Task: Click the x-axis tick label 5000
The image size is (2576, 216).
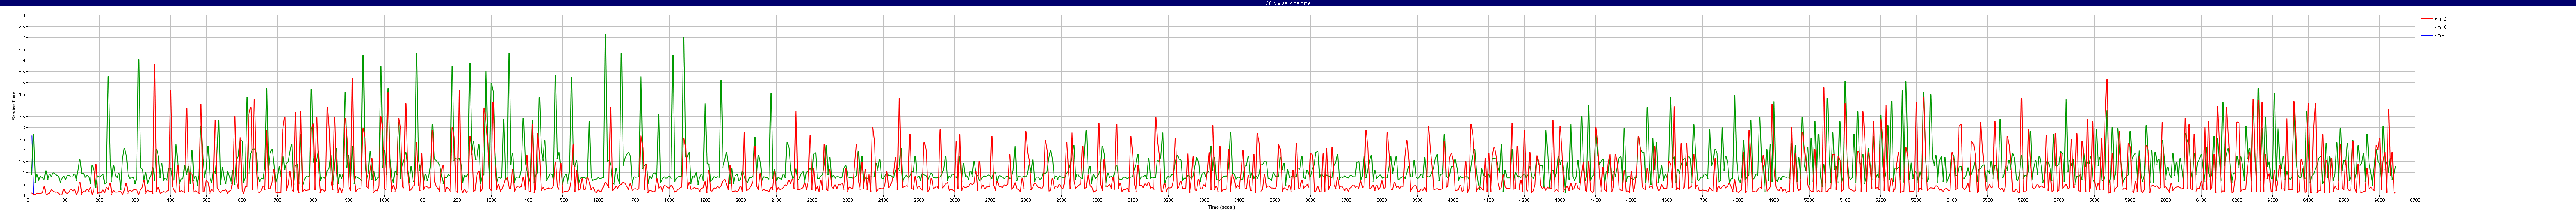Action: [x=1809, y=200]
